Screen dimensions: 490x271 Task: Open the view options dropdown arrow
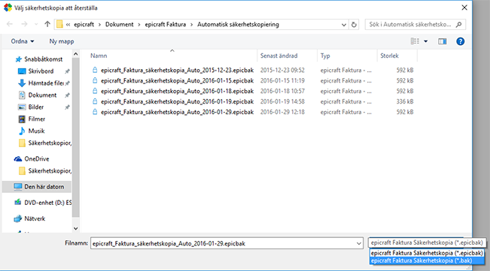pos(425,41)
